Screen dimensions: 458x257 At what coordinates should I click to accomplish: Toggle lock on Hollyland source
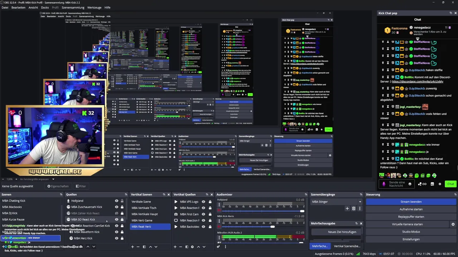pos(122,201)
